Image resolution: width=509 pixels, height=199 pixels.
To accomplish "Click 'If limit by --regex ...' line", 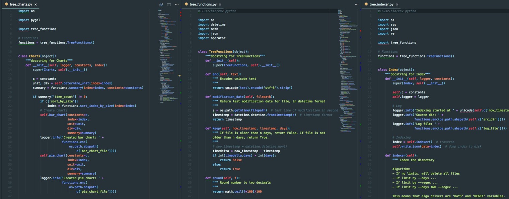I will (x=415, y=183).
